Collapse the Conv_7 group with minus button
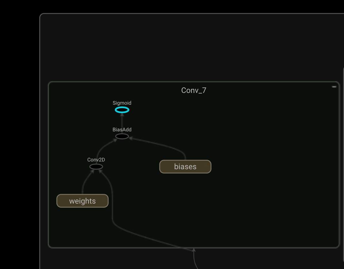 click(334, 87)
